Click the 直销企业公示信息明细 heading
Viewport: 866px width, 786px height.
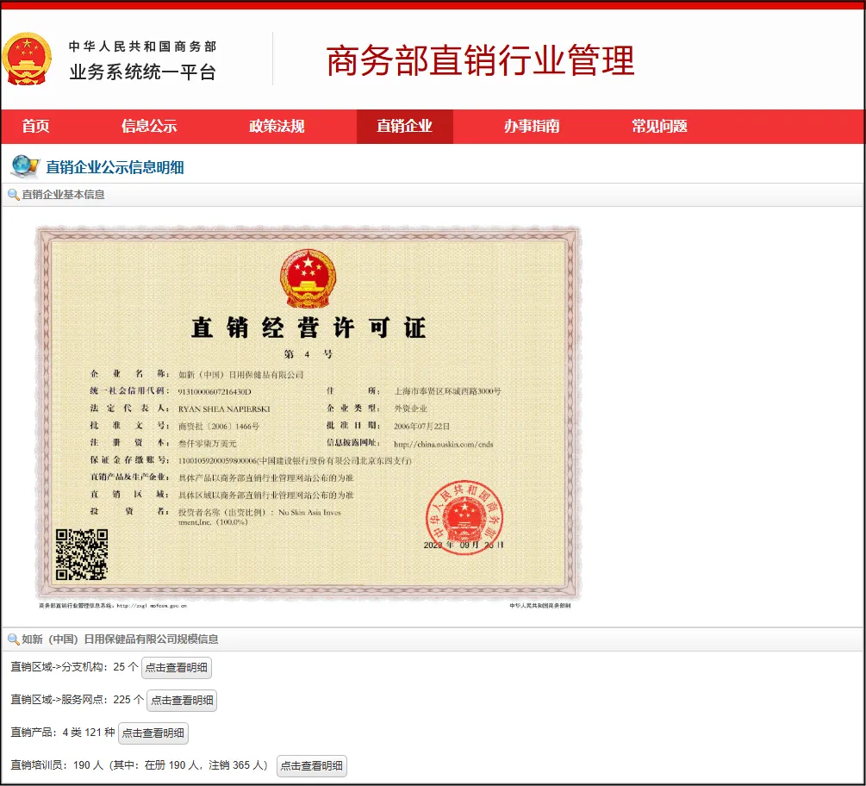click(115, 167)
